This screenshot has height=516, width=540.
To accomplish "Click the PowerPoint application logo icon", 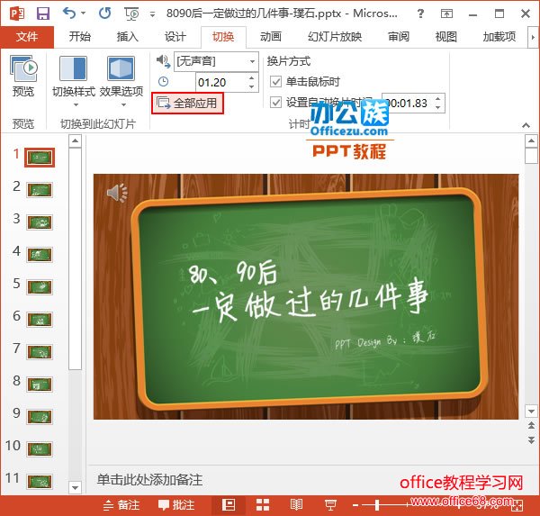I will 16,14.
